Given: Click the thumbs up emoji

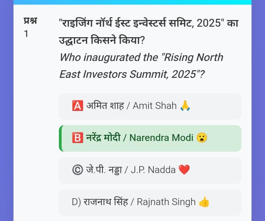Looking at the screenshot, I should pos(204,202).
